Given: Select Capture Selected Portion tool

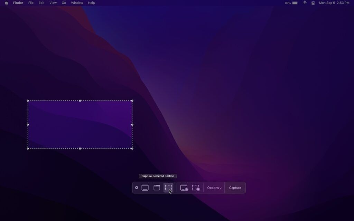Looking at the screenshot, I should [168, 188].
